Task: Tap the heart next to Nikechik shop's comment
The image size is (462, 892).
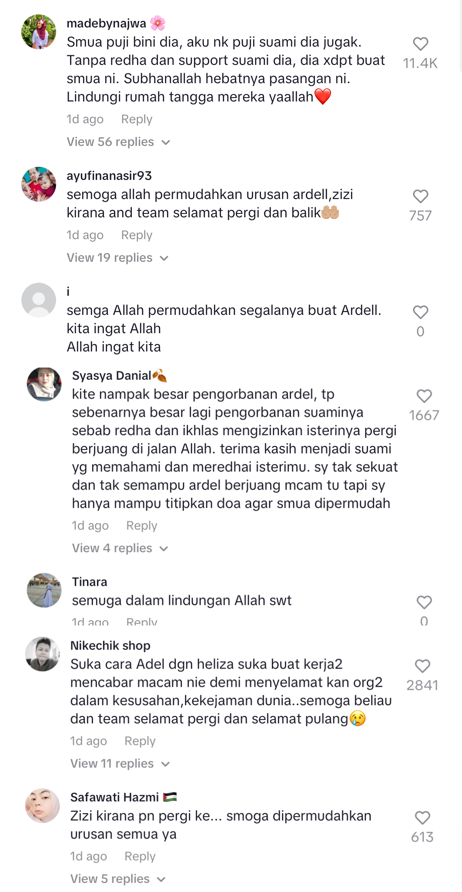Action: (422, 666)
